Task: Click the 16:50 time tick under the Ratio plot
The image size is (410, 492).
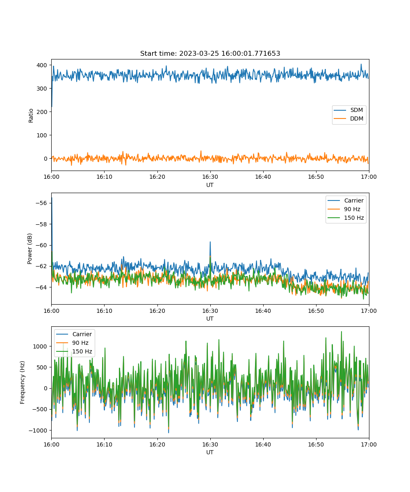Action: (316, 177)
